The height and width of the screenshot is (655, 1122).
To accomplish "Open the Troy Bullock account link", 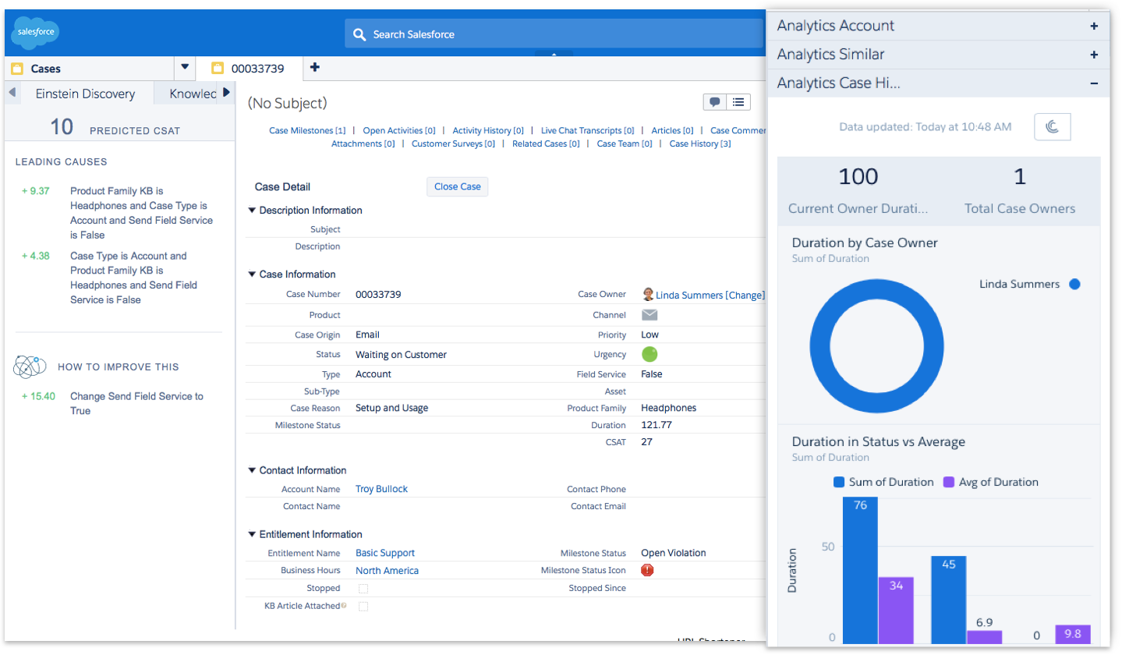I will click(x=381, y=489).
